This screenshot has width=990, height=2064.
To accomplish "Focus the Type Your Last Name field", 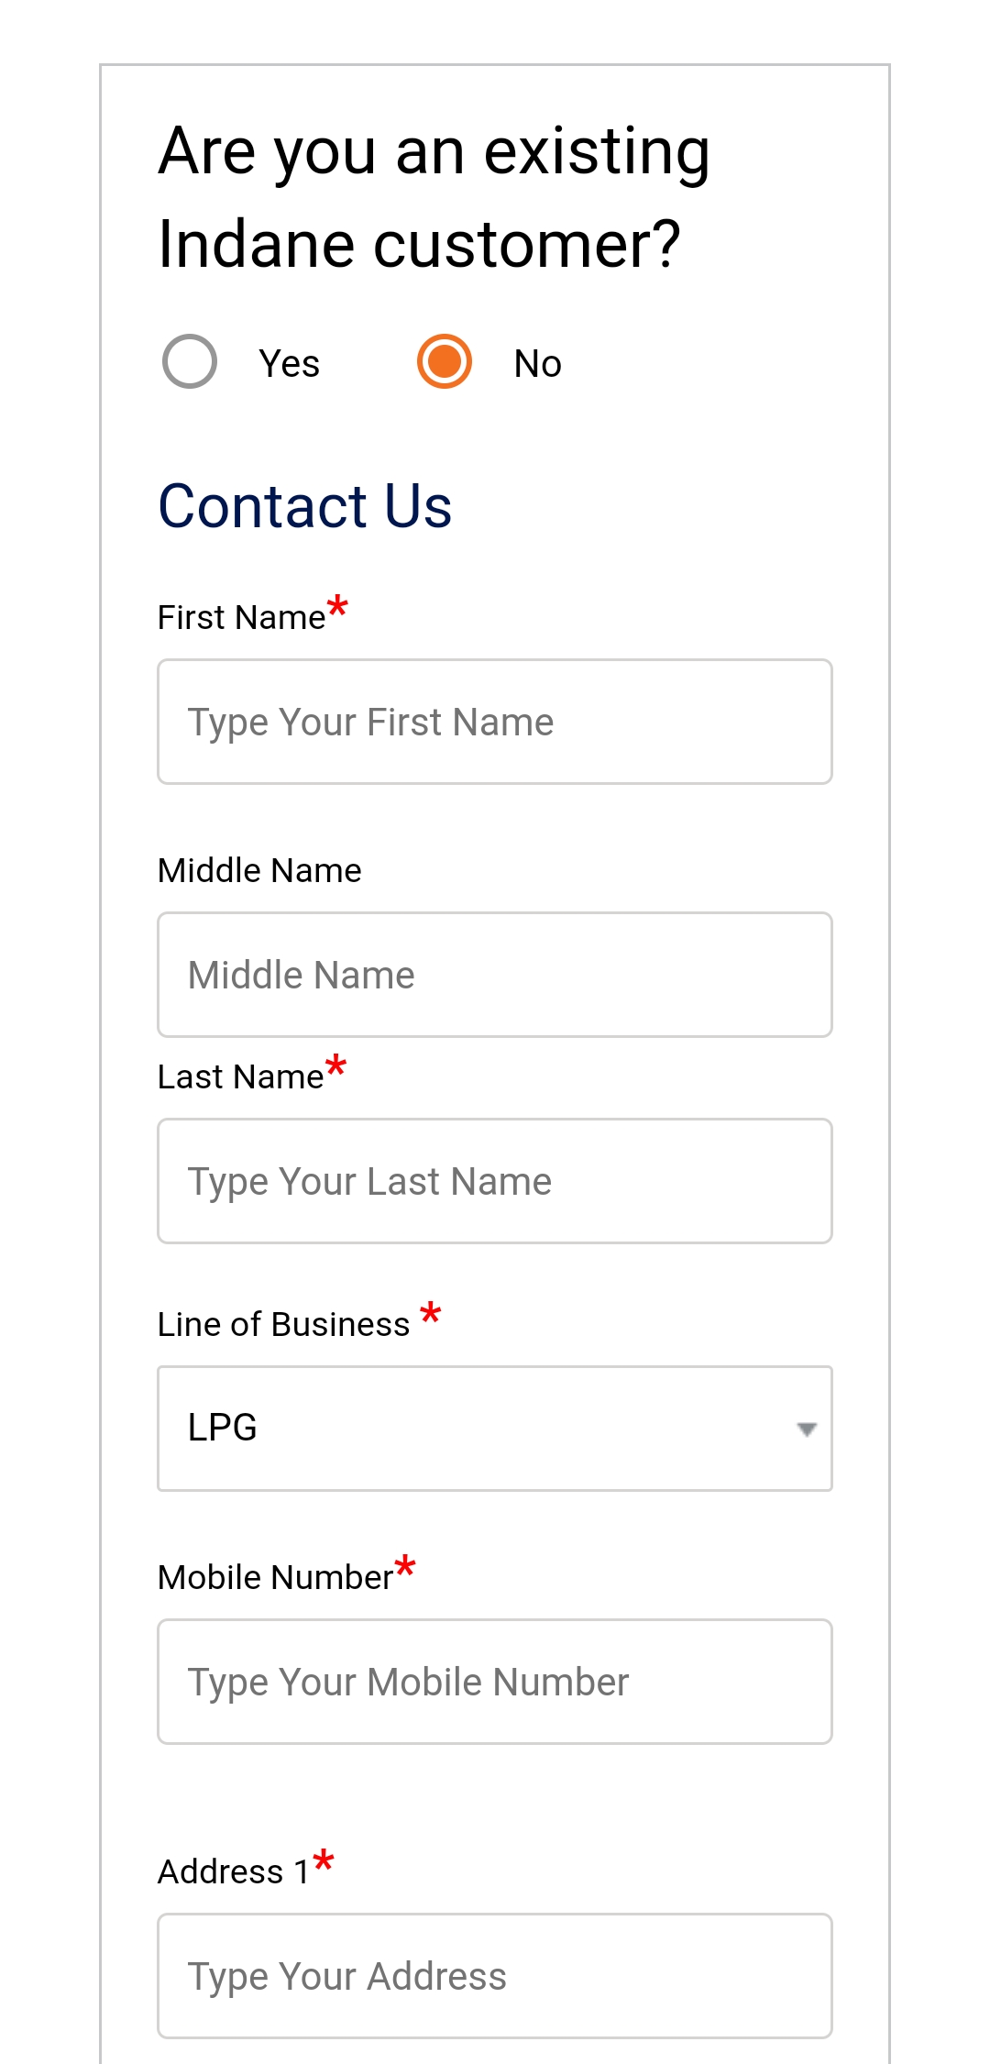I will tap(495, 1181).
